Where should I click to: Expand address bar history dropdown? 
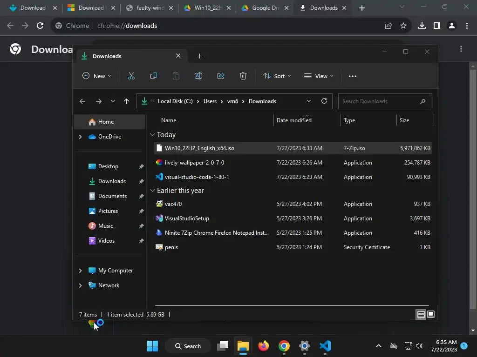point(309,101)
